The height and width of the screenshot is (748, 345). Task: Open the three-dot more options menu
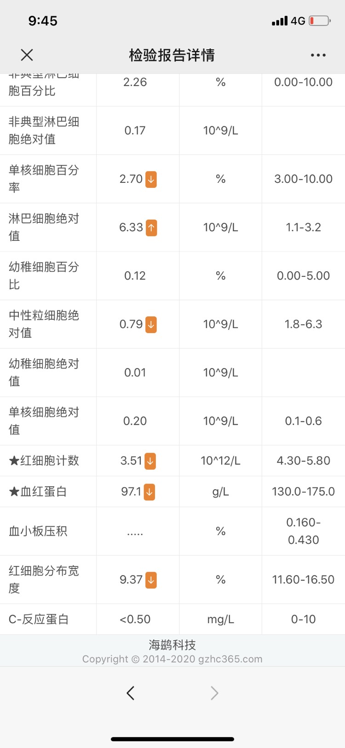[x=318, y=55]
